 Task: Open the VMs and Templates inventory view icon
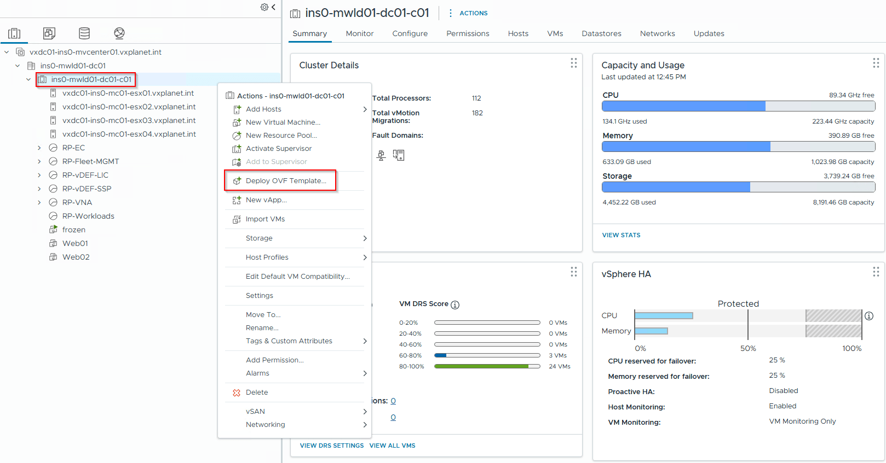click(49, 33)
